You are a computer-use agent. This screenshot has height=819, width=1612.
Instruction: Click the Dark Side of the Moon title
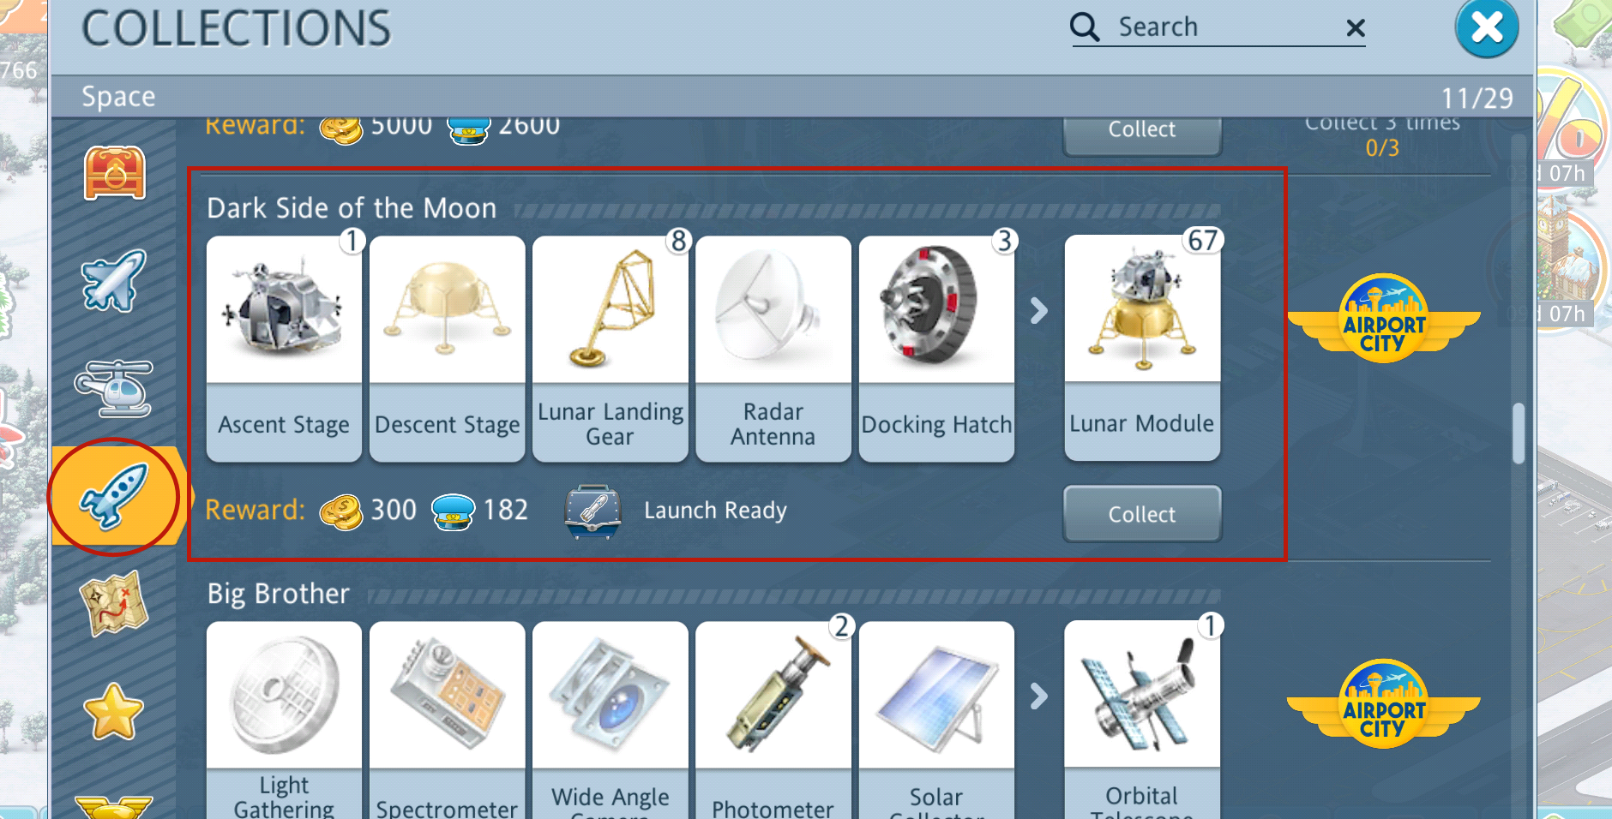352,208
